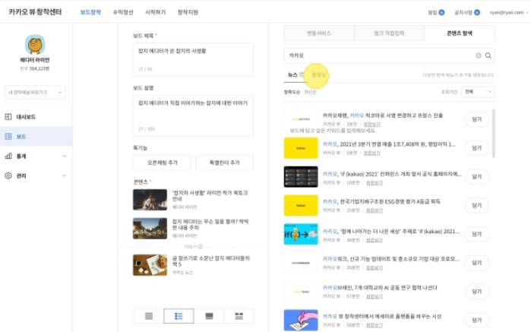Click 담기 for the 카카오브레인 AI 공동 연구 article

477,291
